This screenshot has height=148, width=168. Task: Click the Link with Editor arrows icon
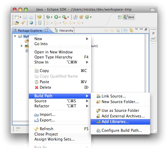(131, 30)
